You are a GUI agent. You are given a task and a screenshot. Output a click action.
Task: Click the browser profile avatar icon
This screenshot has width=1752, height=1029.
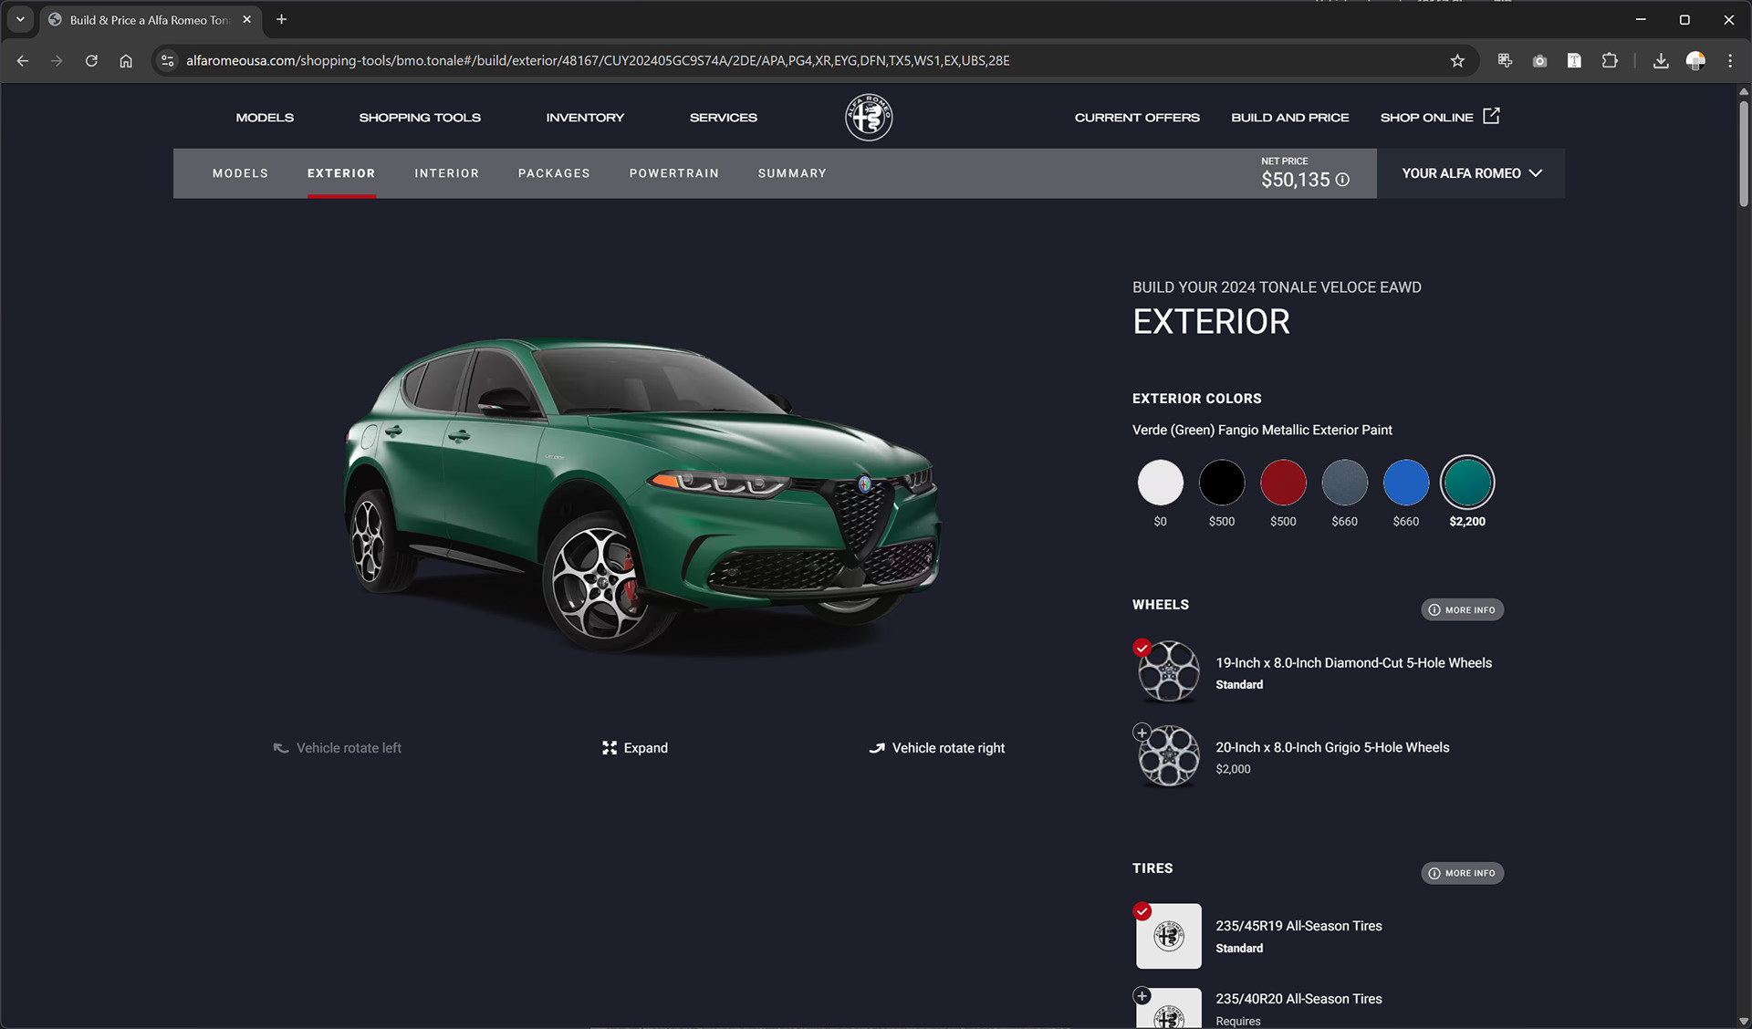1695,60
